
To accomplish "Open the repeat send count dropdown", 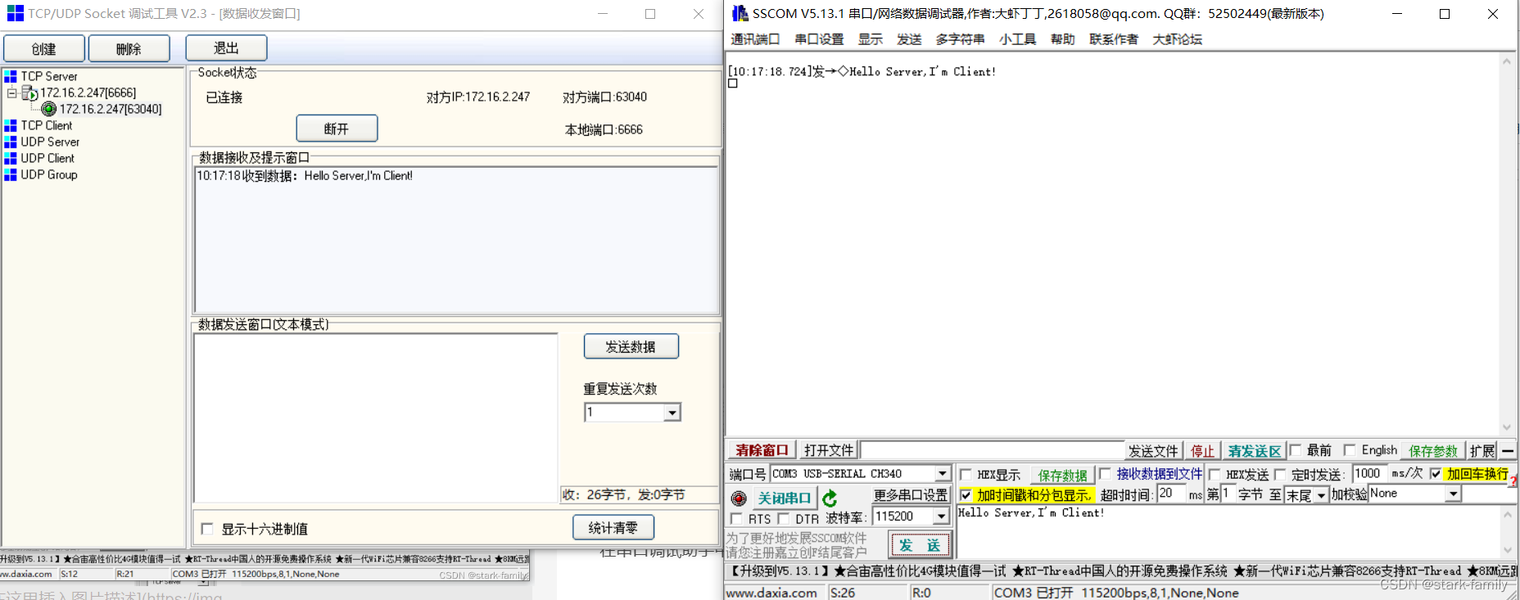I will (x=672, y=413).
